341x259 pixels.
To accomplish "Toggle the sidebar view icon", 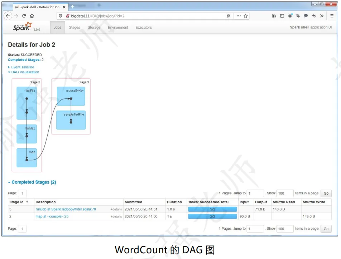I will click(282, 16).
